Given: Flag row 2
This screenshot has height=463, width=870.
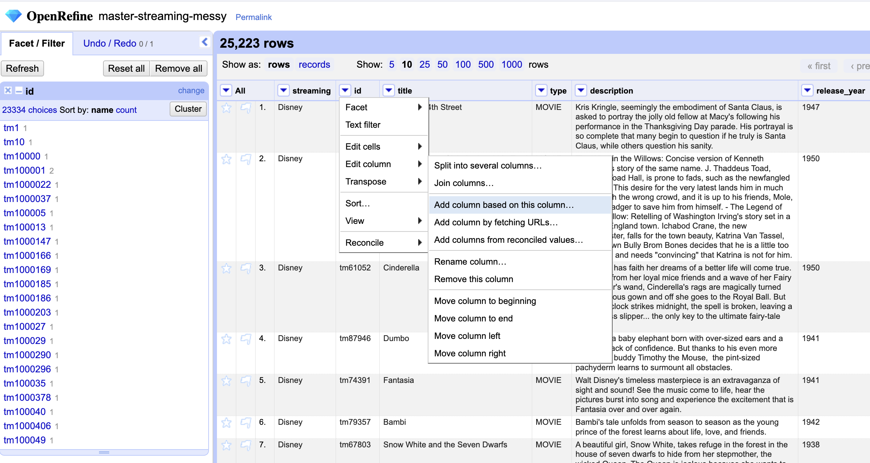Looking at the screenshot, I should point(246,159).
